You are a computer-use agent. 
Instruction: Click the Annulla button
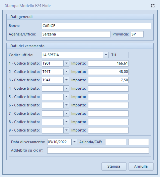click(141, 166)
